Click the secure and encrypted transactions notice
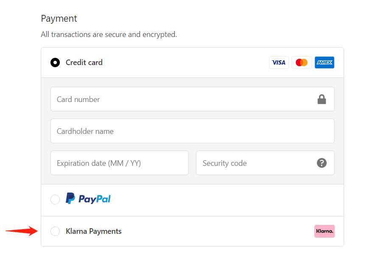 (109, 34)
